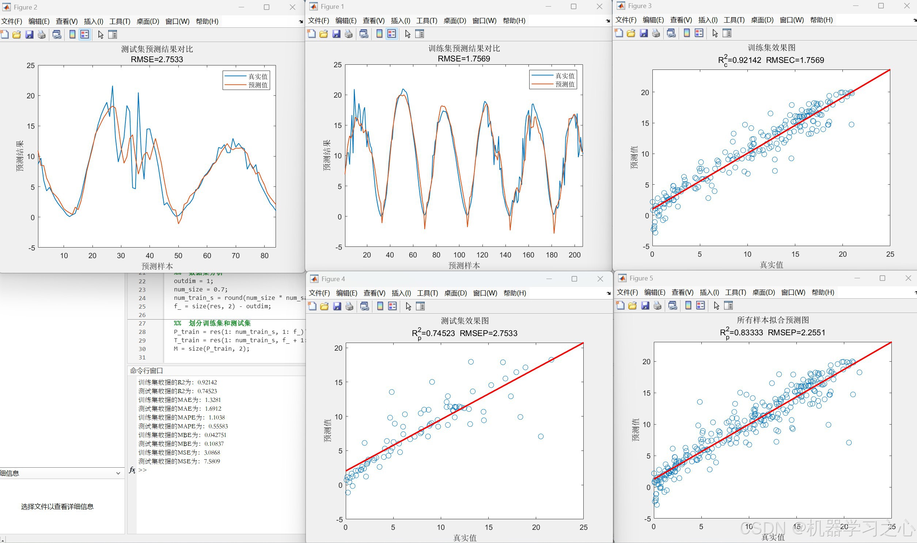The height and width of the screenshot is (543, 917).
Task: Toggle Insert Legend in Figure 5 toolbar
Action: (701, 306)
